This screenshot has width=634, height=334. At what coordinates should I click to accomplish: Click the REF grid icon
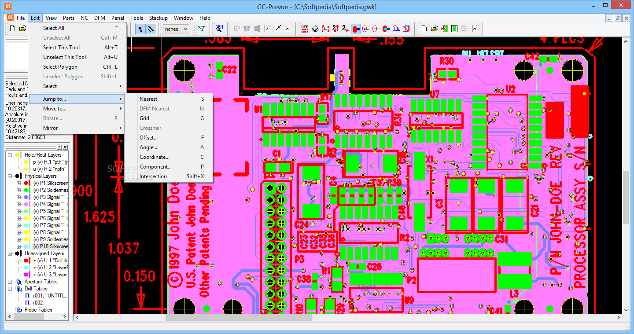(305, 29)
